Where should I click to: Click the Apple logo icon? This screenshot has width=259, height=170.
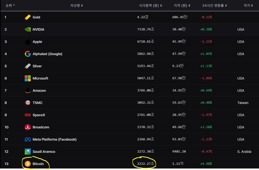(x=27, y=41)
